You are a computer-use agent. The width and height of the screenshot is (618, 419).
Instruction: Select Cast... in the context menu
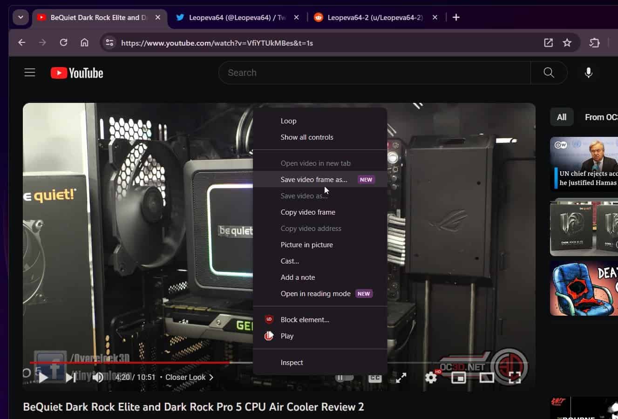pos(320,261)
